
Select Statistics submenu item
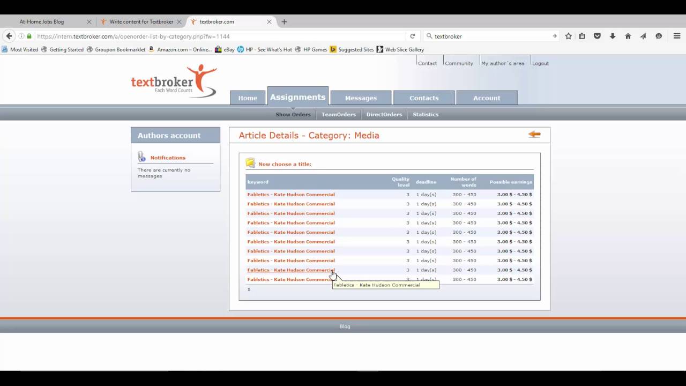(426, 114)
